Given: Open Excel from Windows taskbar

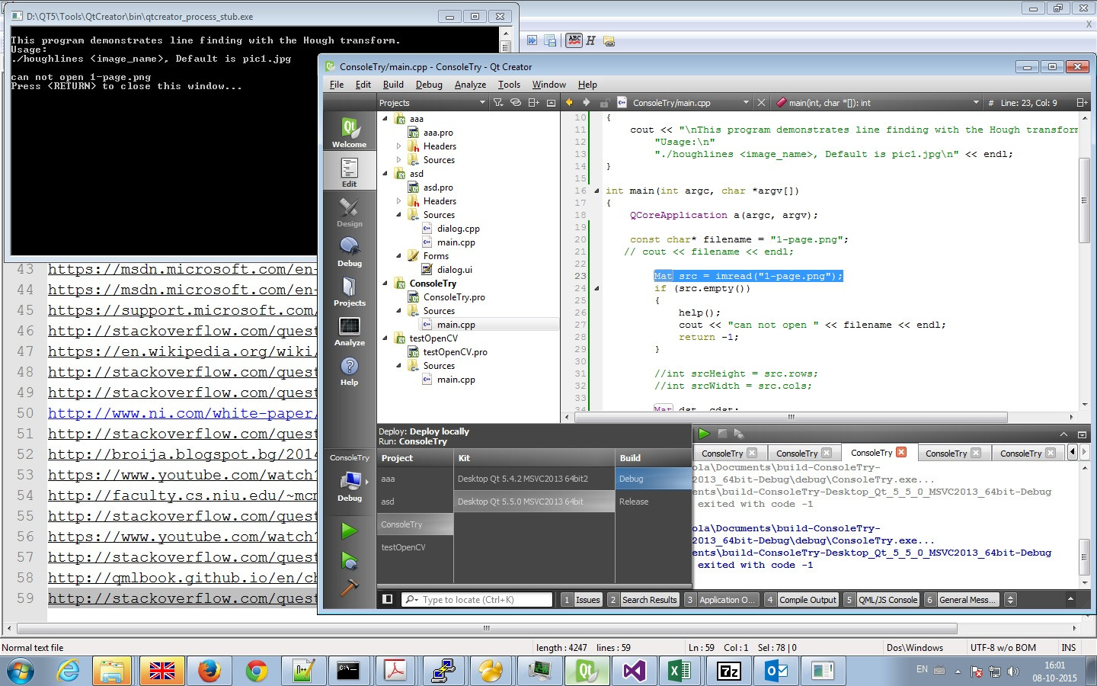Looking at the screenshot, I should coord(680,671).
